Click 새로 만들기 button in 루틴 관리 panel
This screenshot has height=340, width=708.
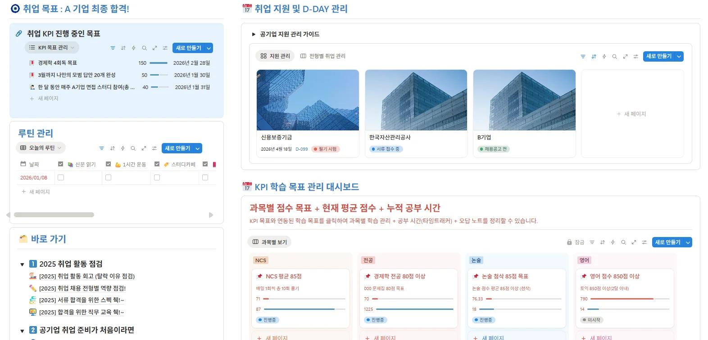pyautogui.click(x=177, y=148)
